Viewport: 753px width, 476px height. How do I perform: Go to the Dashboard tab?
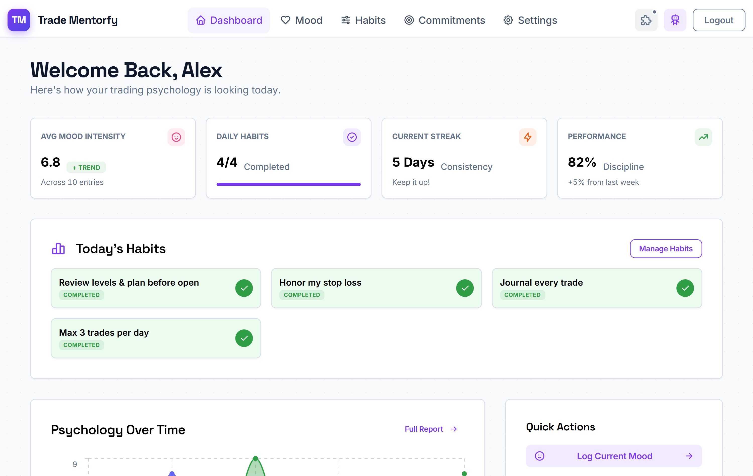(229, 20)
